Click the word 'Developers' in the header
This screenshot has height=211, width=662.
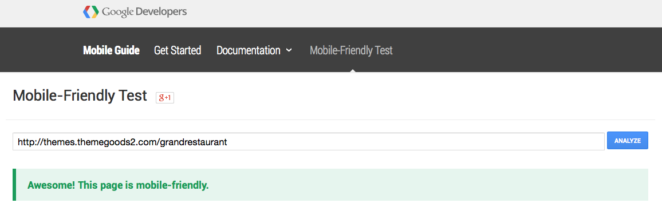pyautogui.click(x=161, y=12)
